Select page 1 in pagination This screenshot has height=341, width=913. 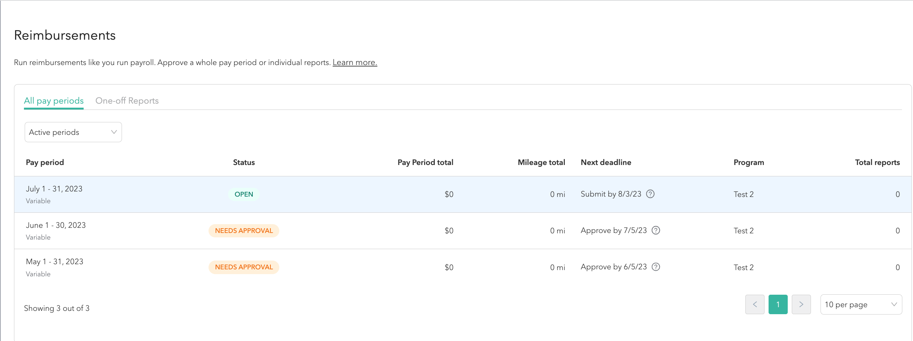[x=778, y=304]
